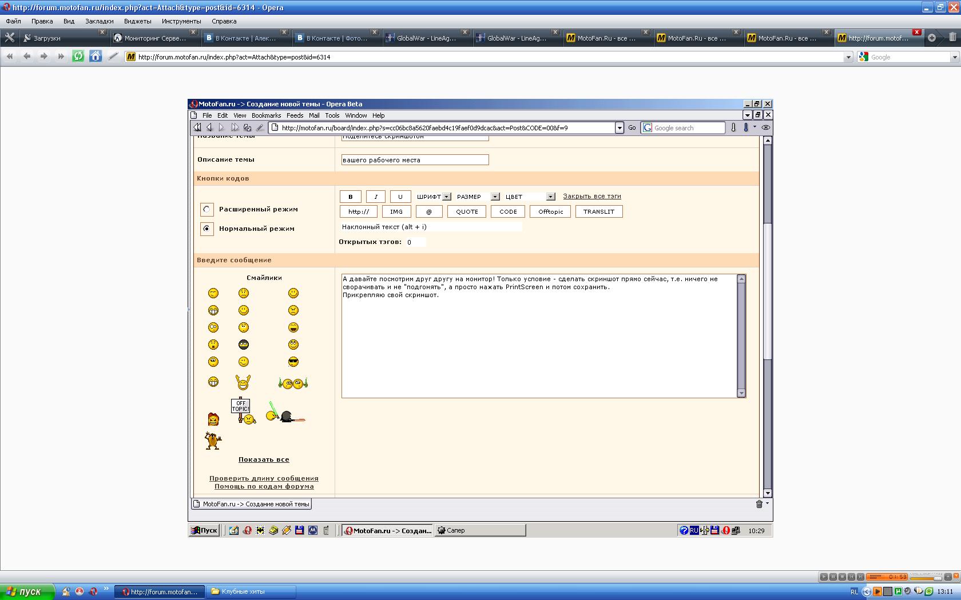Click the Fast Forward navigation button

coord(61,57)
